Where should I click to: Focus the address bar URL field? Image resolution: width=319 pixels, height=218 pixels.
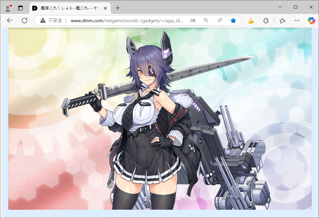click(x=127, y=20)
